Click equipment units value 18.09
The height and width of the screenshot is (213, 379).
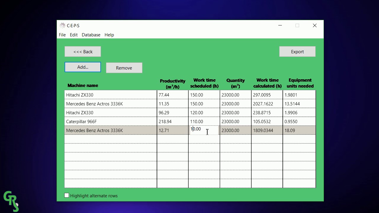[x=299, y=130]
